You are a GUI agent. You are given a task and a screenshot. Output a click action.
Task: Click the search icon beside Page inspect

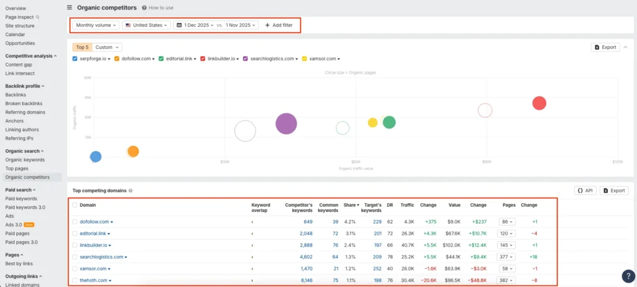(37, 17)
